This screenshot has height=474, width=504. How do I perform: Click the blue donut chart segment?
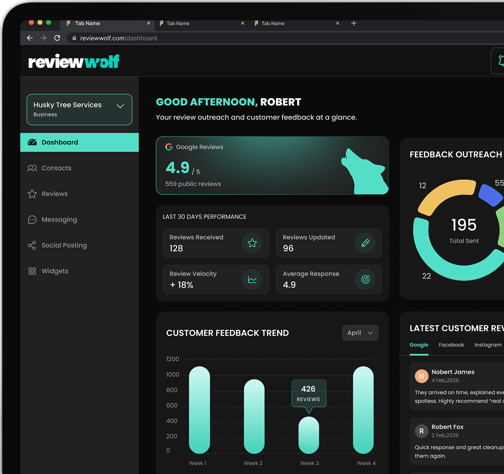pyautogui.click(x=491, y=195)
